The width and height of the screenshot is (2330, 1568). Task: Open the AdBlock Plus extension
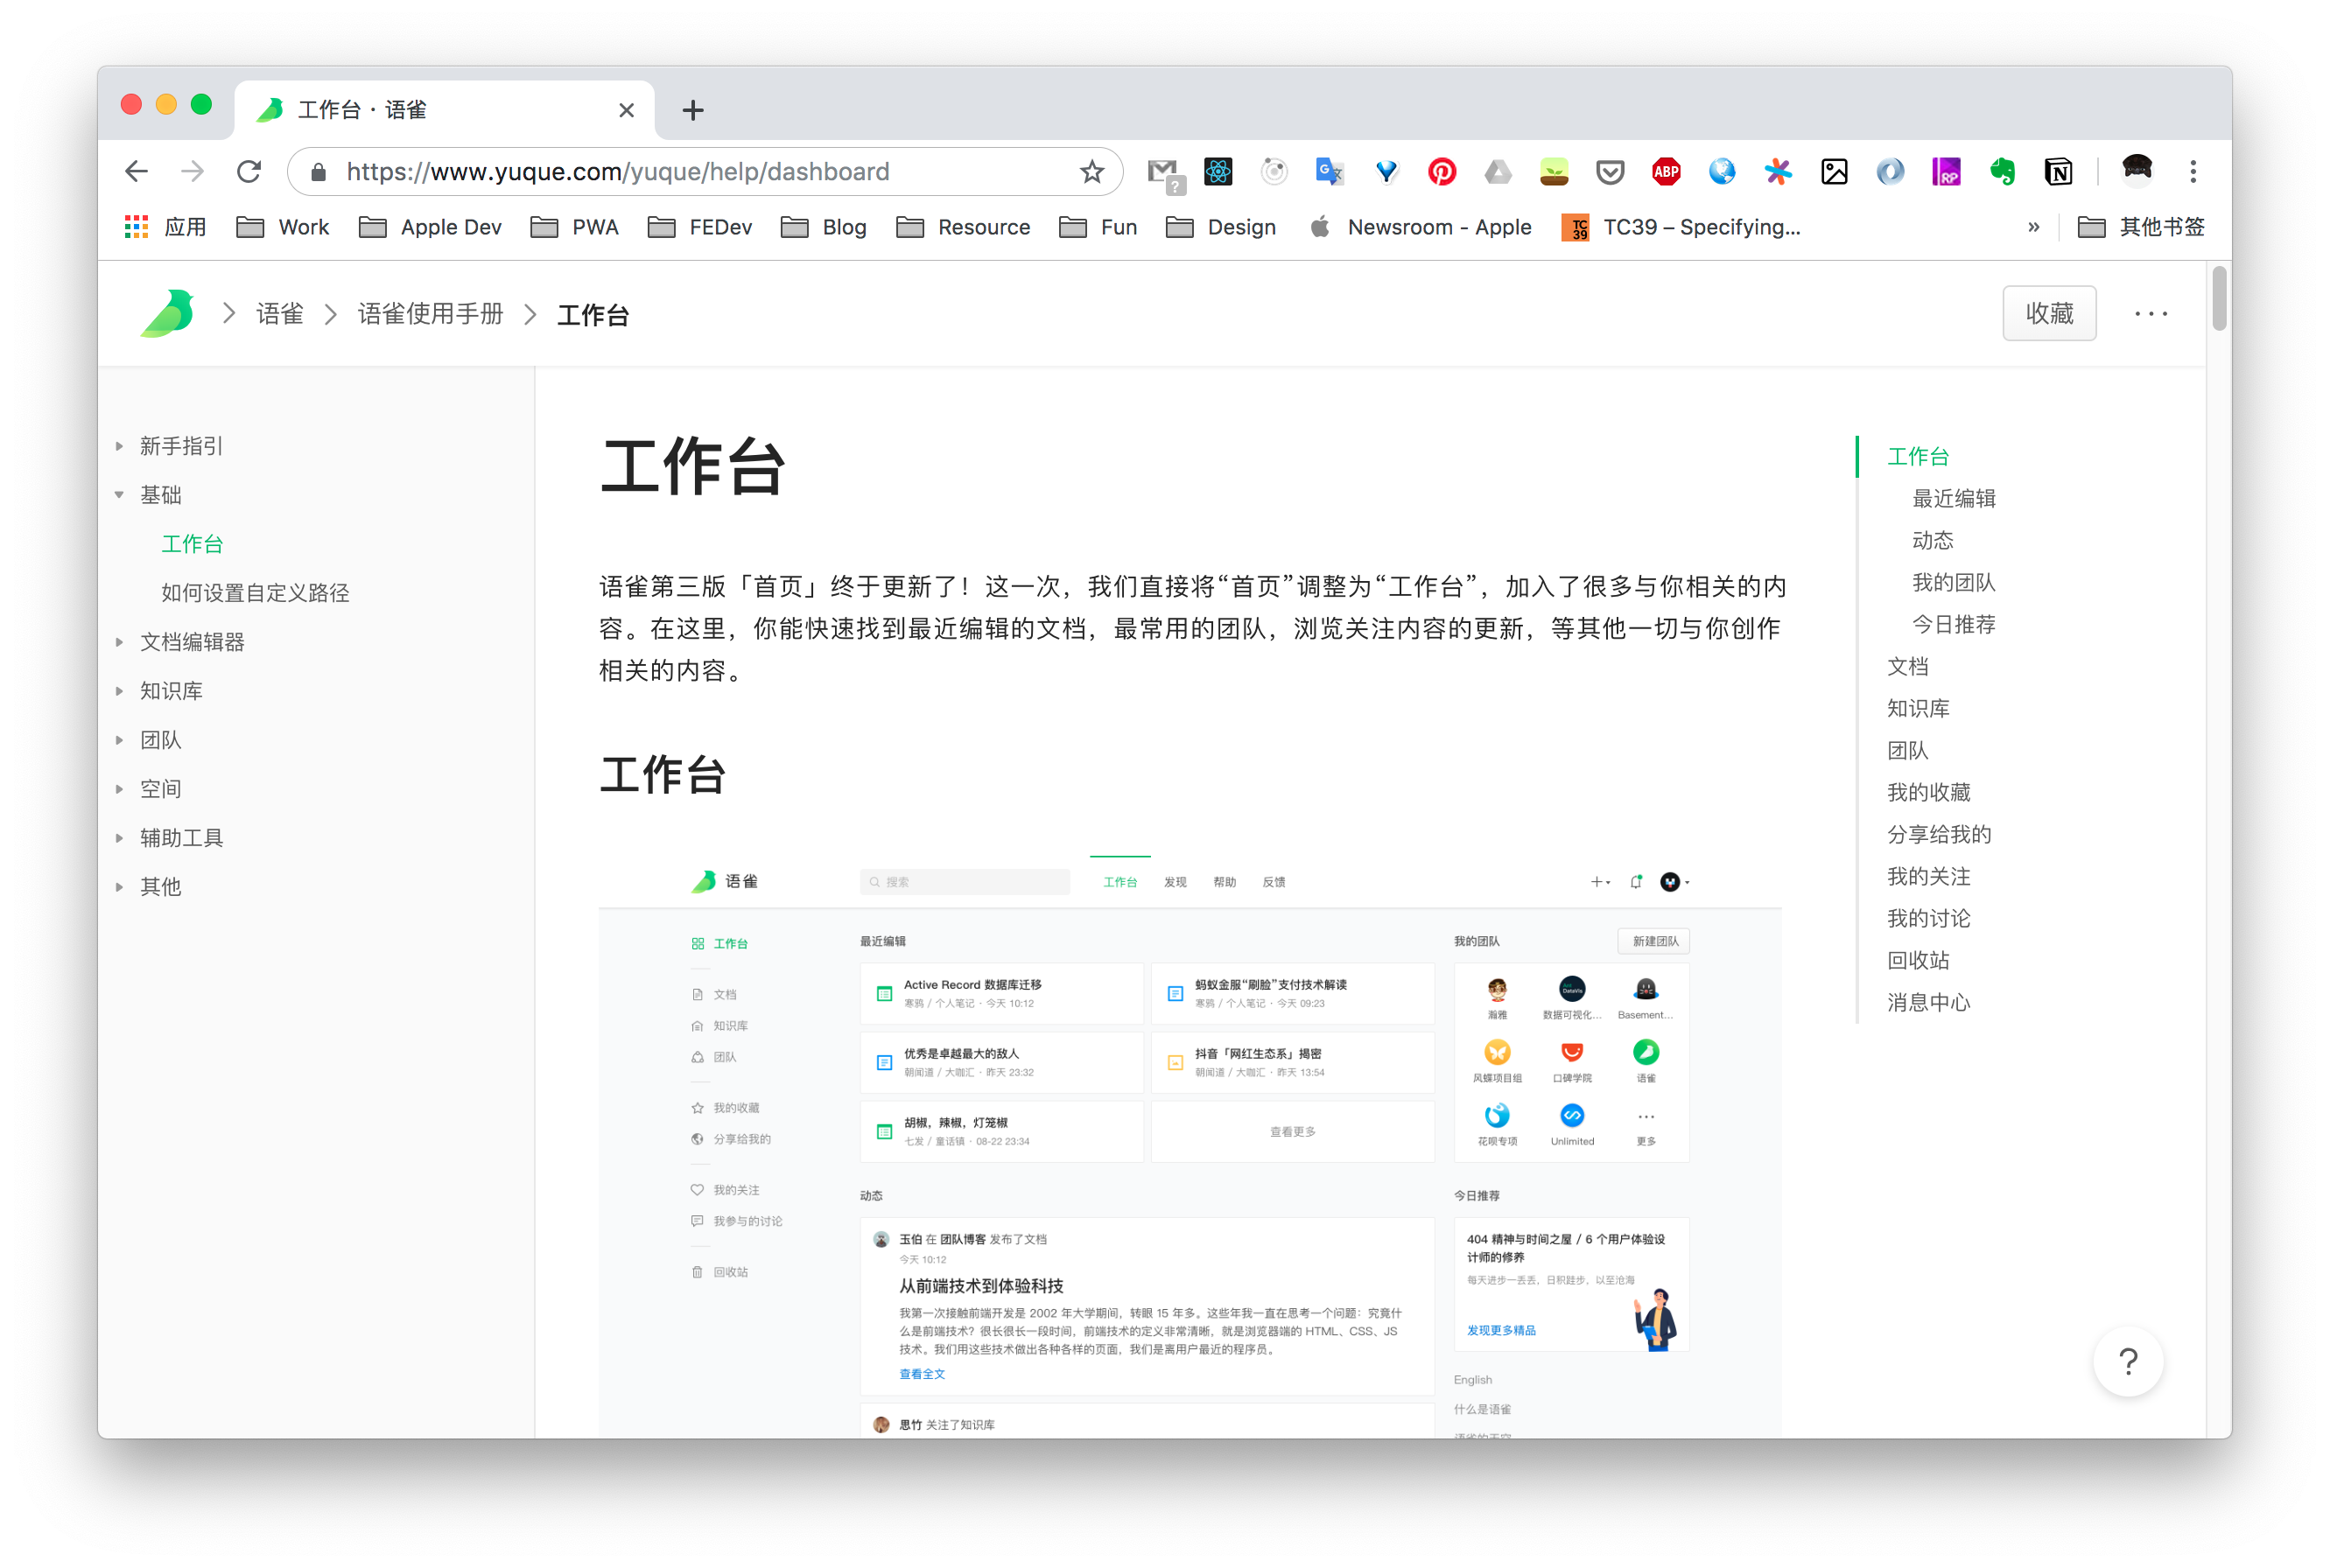pyautogui.click(x=1666, y=172)
